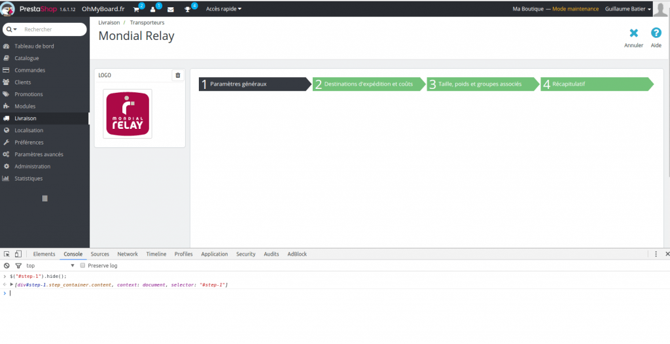Close the DevTools panel
This screenshot has height=344, width=670.
coord(667,254)
